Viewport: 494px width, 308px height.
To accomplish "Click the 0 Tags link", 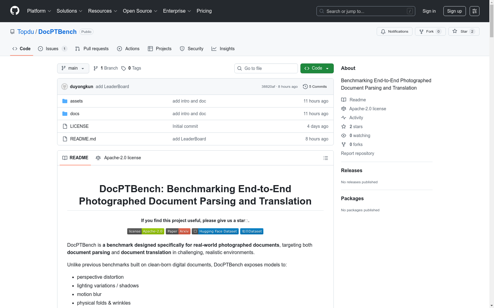I will point(131,68).
